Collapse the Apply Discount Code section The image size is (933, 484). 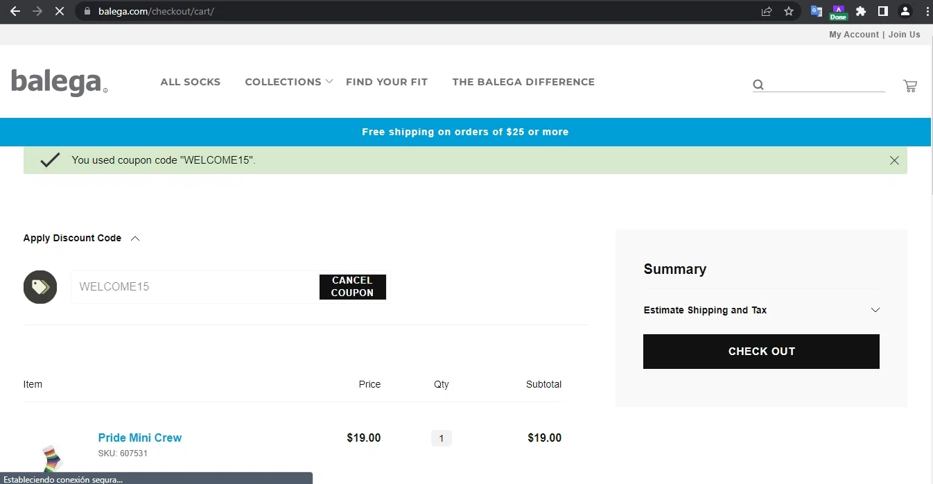point(82,238)
